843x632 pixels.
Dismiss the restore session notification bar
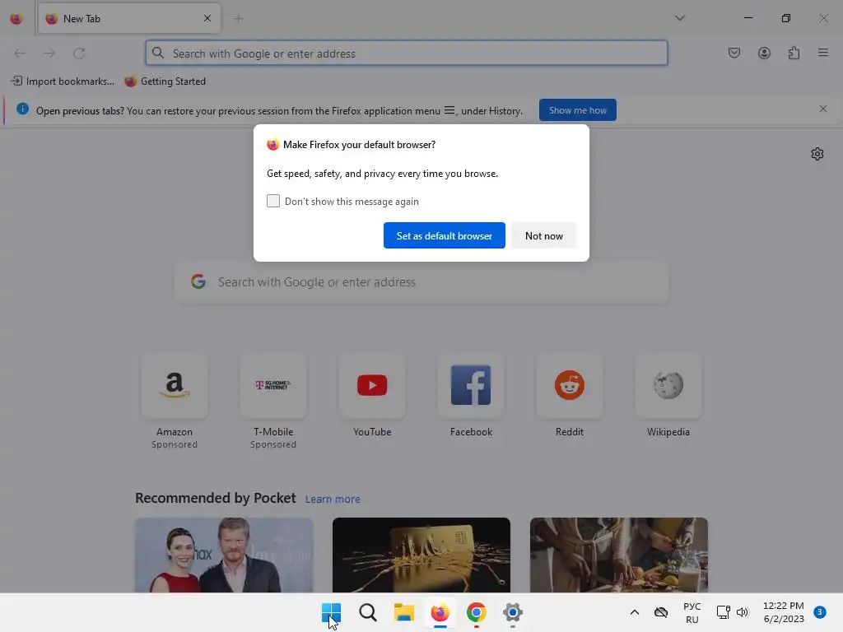click(x=823, y=109)
